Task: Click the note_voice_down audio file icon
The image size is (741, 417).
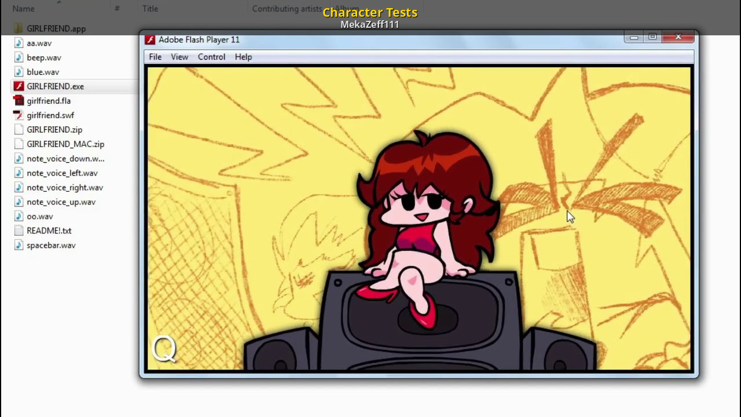Action: click(x=19, y=159)
